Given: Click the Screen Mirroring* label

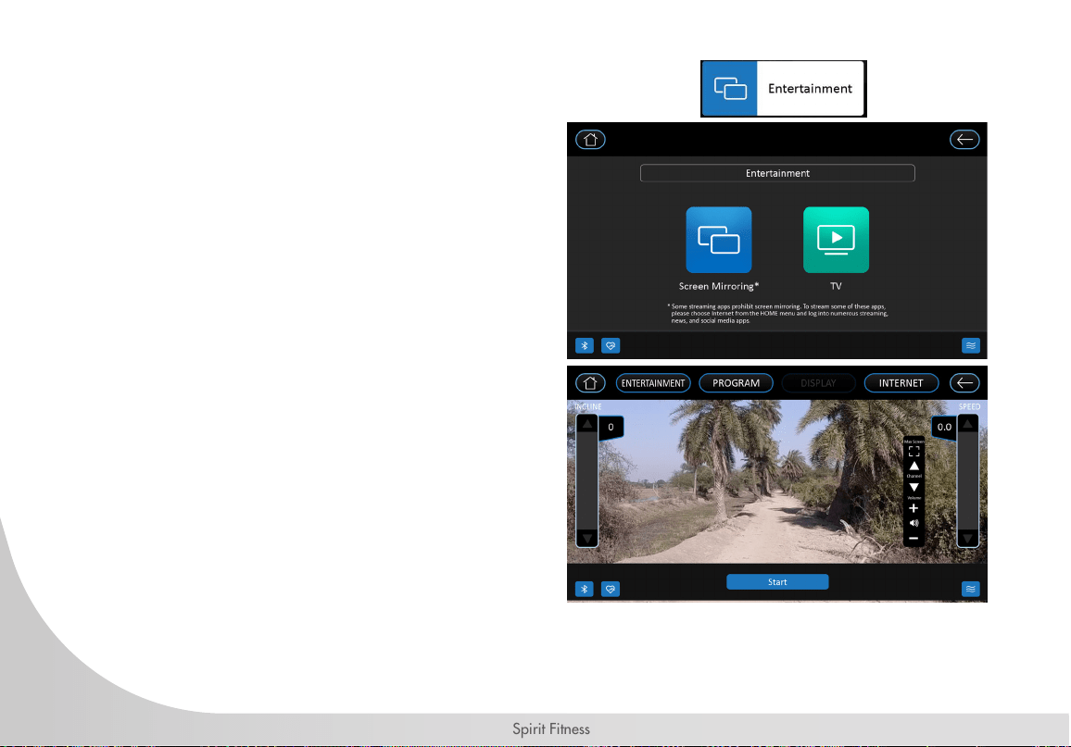Looking at the screenshot, I should pos(719,287).
